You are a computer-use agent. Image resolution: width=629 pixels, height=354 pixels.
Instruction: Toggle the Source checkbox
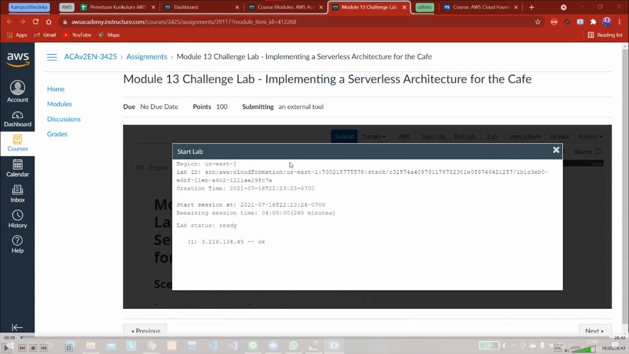[x=598, y=151]
